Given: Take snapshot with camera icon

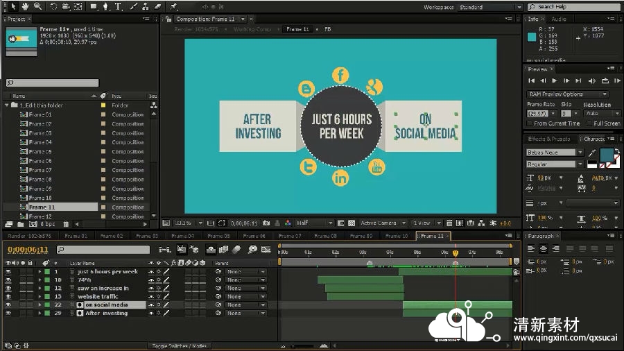Looking at the screenshot, I should (x=266, y=223).
